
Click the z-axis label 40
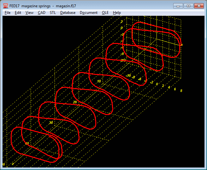click(x=27, y=143)
